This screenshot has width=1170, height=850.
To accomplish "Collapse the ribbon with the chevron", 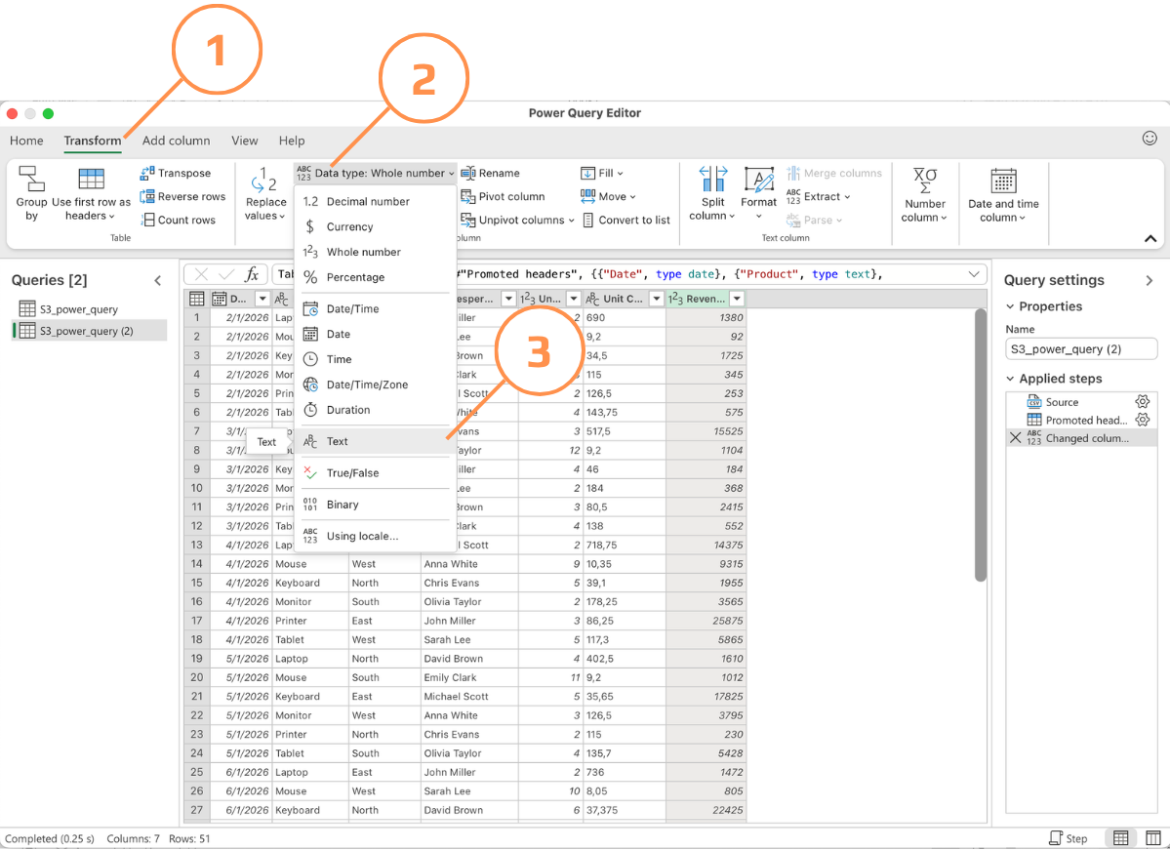I will [x=1150, y=239].
